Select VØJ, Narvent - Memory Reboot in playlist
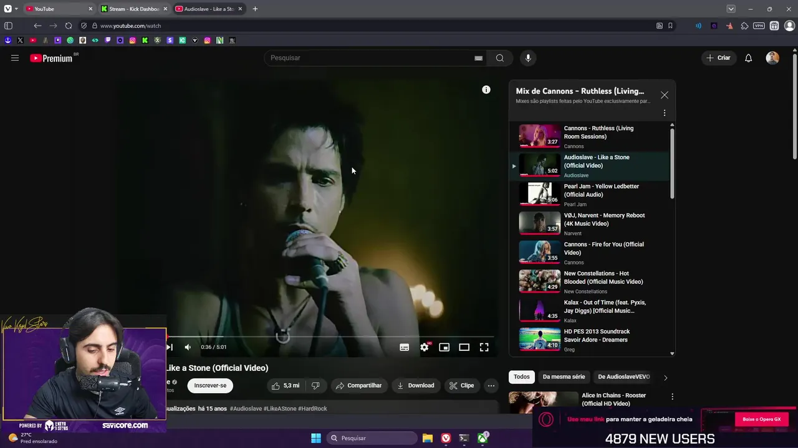798x448 pixels. coord(590,223)
